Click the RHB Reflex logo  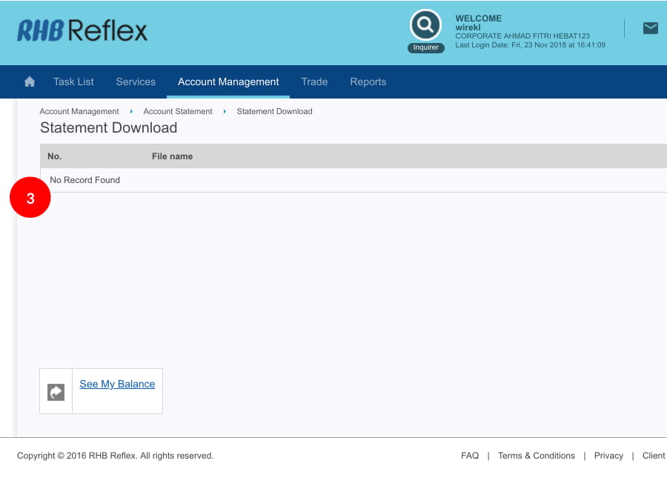[82, 30]
